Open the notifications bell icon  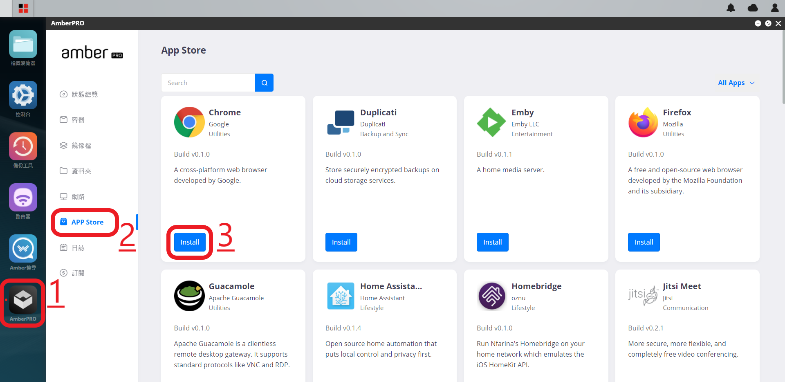(731, 8)
